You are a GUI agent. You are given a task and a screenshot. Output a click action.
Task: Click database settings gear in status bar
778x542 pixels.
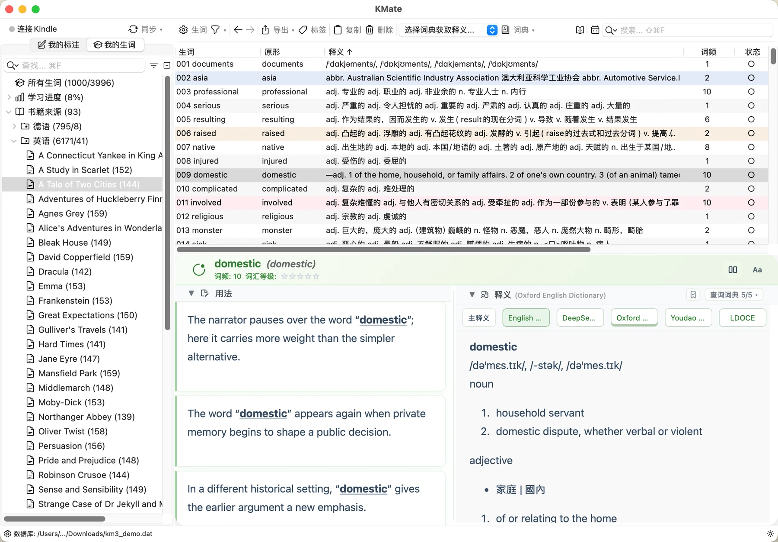pyautogui.click(x=7, y=534)
